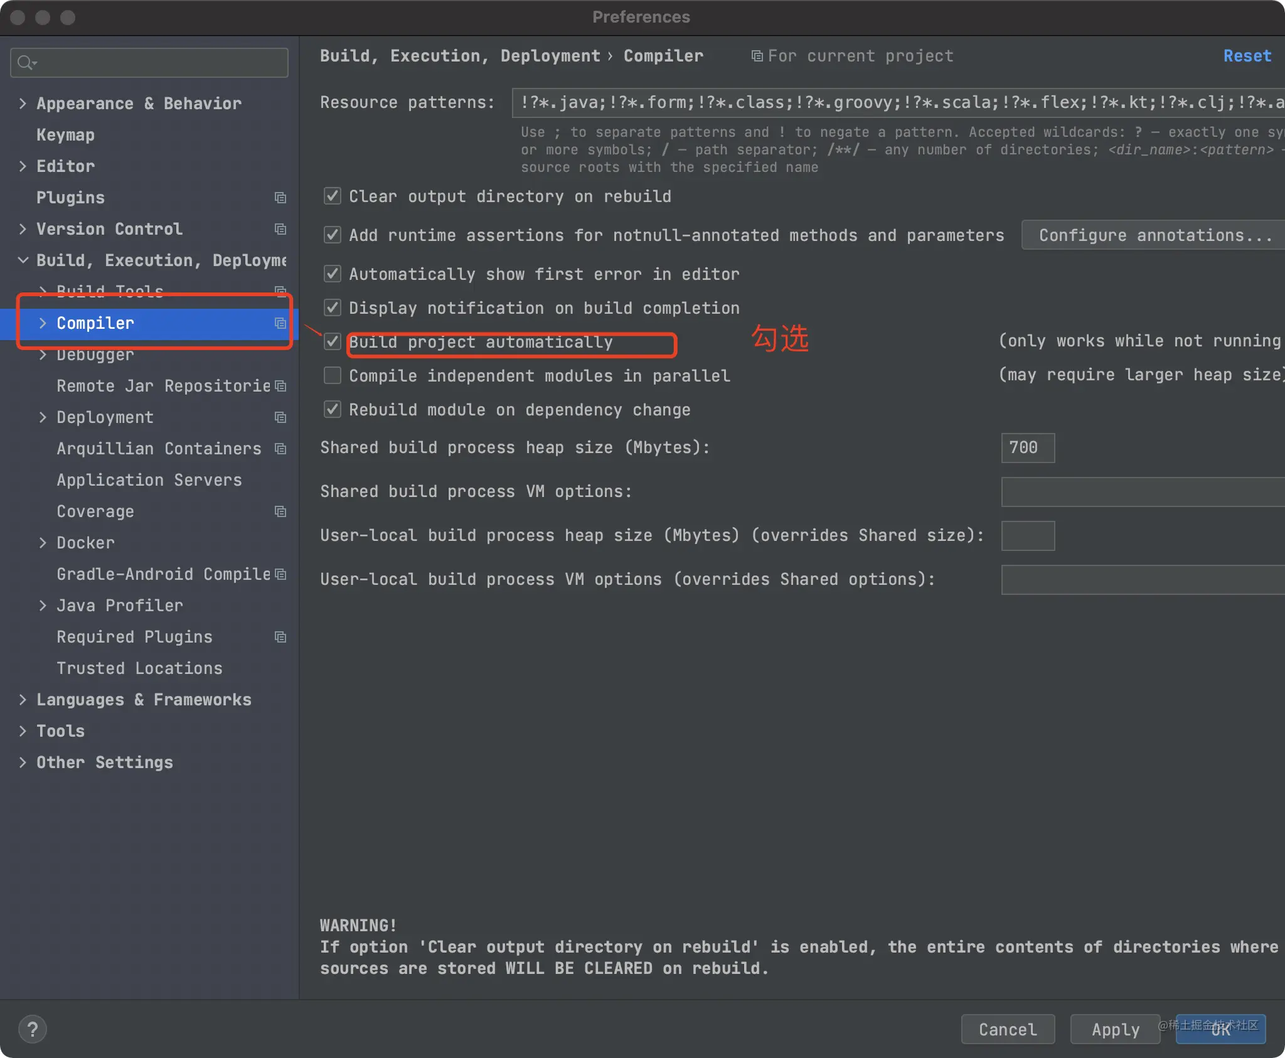The height and width of the screenshot is (1058, 1285).
Task: Click the project-level icon beside Compiler
Action: coord(280,323)
